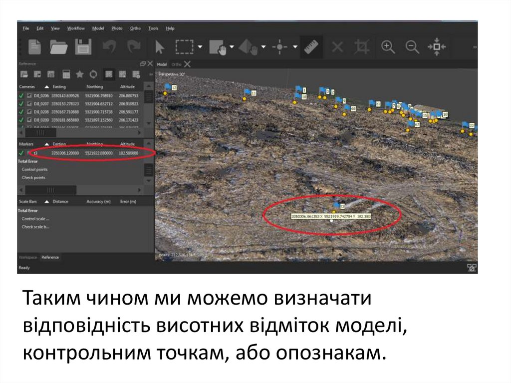Open the Move Object tool dropdown arrow

click(x=263, y=47)
